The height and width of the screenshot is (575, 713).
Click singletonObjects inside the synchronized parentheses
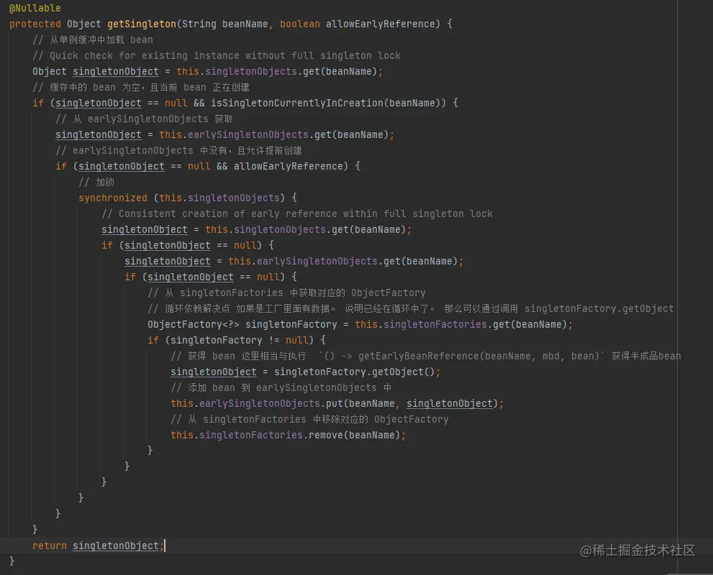pos(233,198)
